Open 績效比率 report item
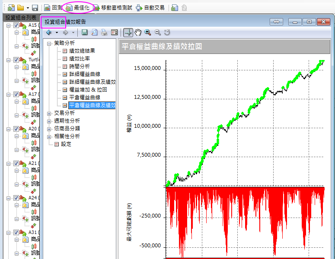 coord(79,58)
